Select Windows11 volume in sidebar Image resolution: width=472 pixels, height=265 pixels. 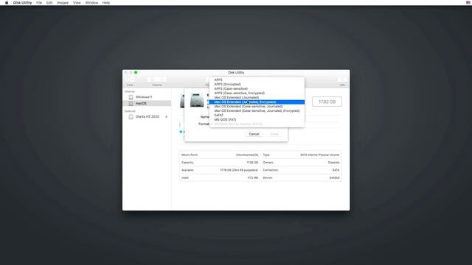pos(147,97)
